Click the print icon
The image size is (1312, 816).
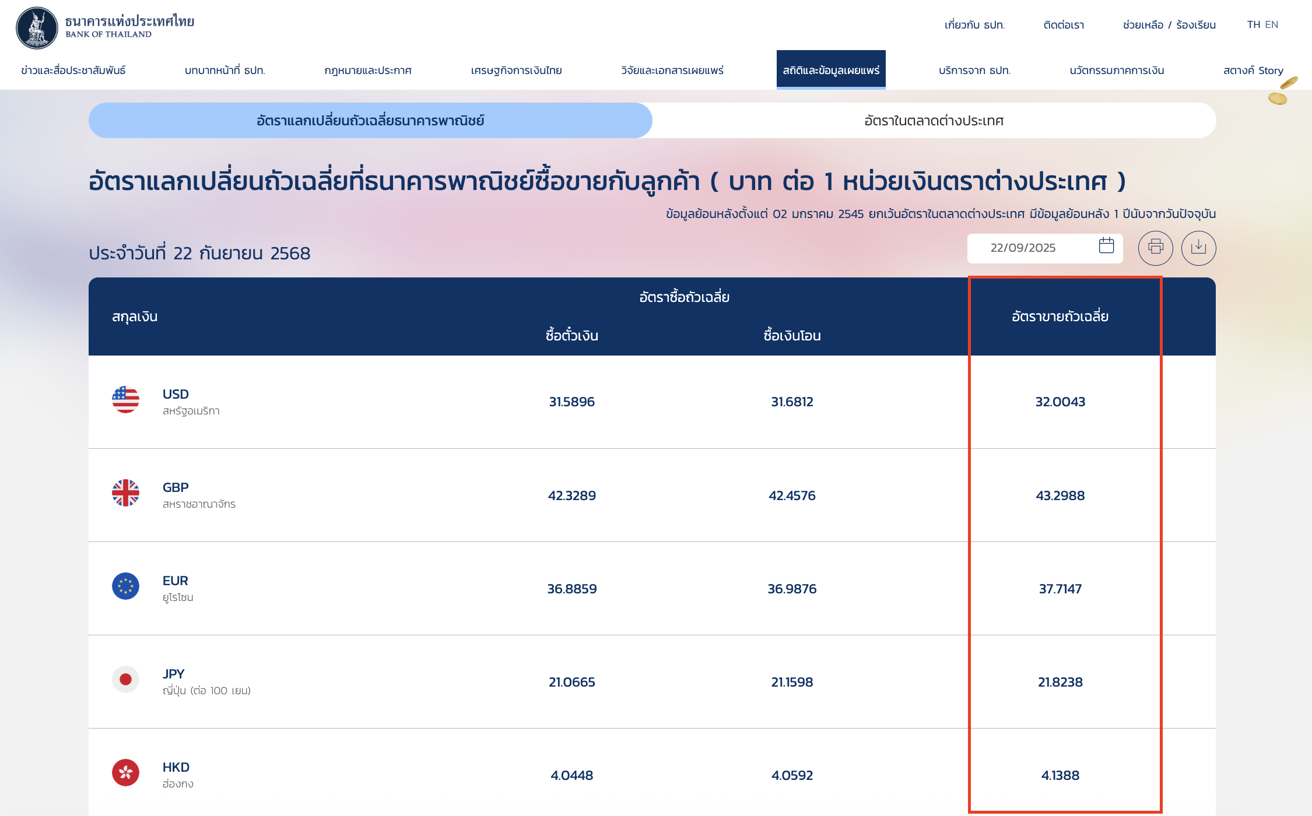pos(1155,248)
